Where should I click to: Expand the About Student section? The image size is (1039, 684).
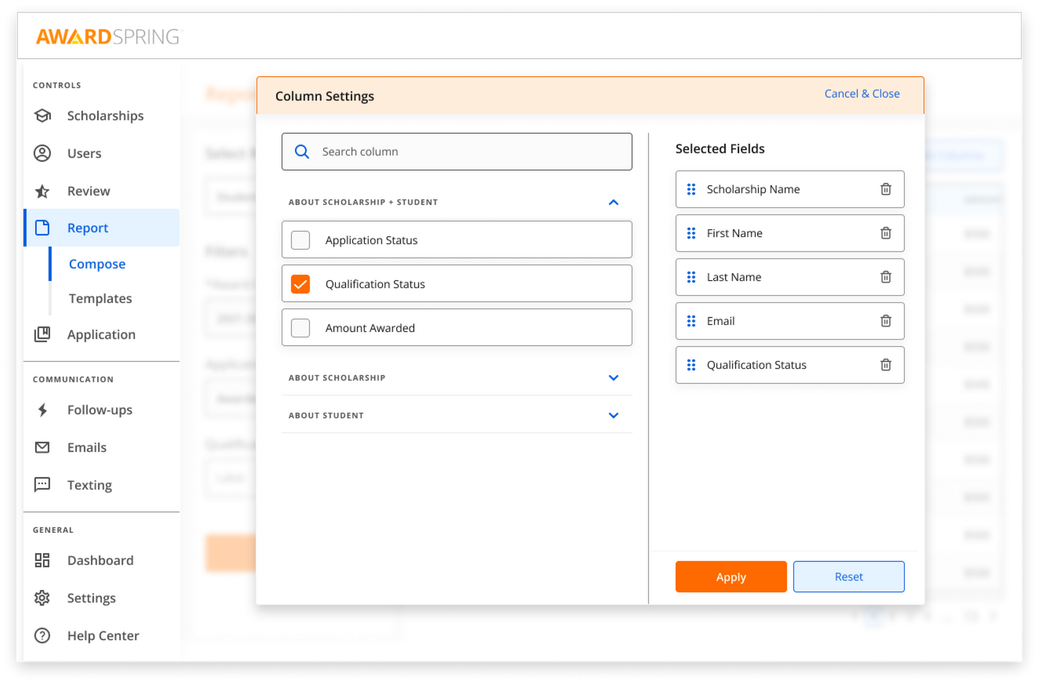tap(614, 415)
